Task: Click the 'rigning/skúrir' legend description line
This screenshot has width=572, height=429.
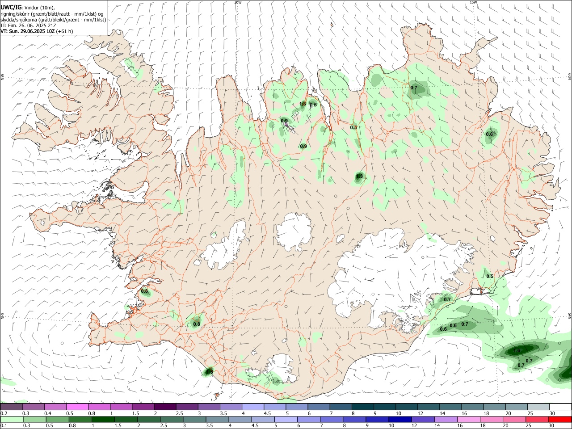Action: 52,13
